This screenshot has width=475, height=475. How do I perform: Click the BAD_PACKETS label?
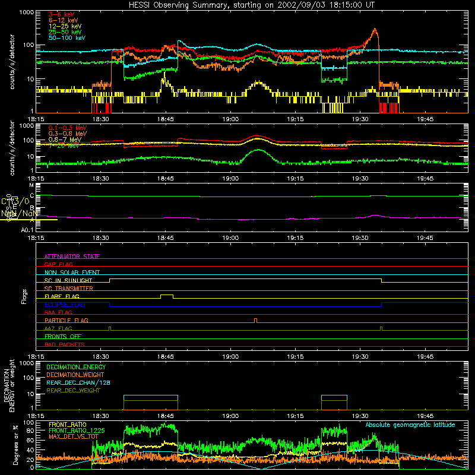65,344
